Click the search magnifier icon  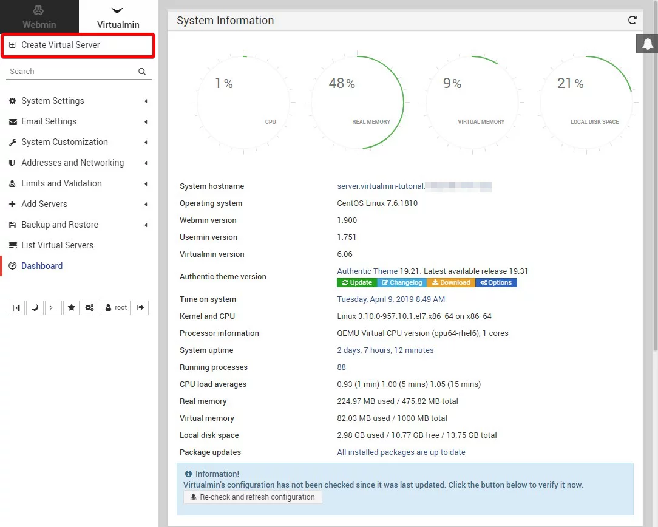pyautogui.click(x=142, y=72)
